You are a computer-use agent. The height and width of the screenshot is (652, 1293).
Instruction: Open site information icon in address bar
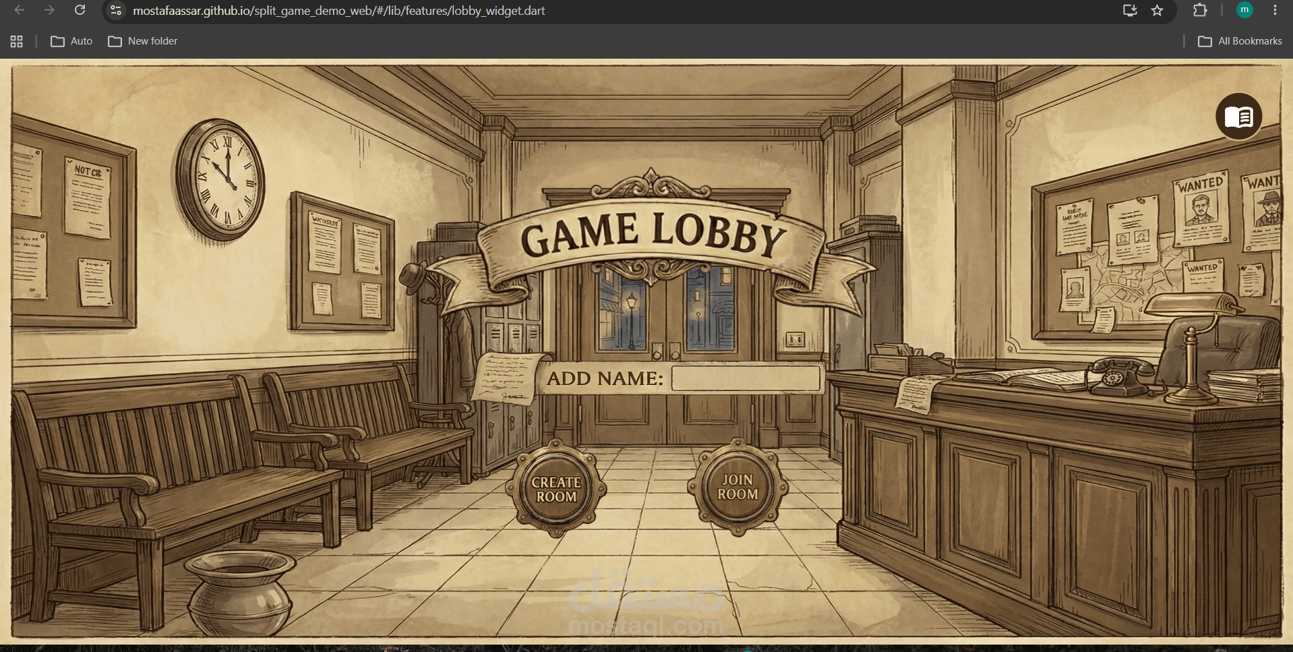(116, 11)
